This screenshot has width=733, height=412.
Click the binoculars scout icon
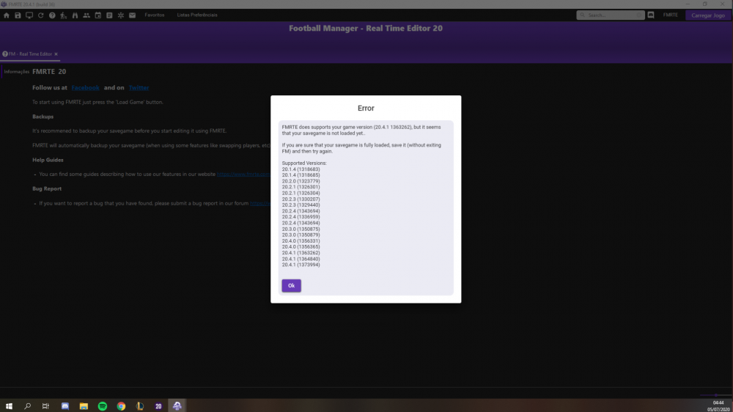coord(75,15)
